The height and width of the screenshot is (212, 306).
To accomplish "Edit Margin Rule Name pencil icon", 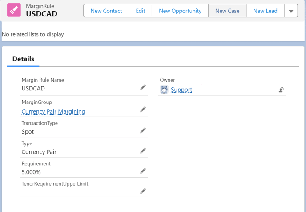I will pyautogui.click(x=143, y=88).
